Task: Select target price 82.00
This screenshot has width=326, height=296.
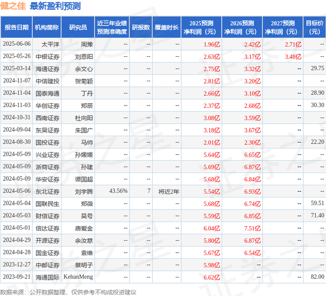Action: 318,276
